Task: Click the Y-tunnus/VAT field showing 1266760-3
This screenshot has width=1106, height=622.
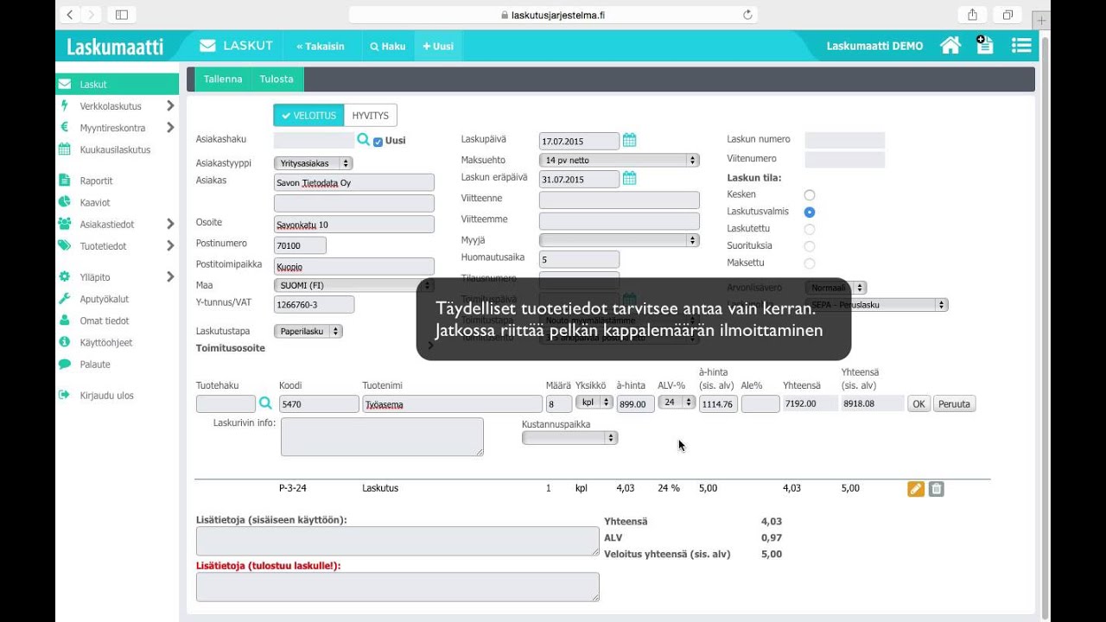Action: [x=314, y=304]
